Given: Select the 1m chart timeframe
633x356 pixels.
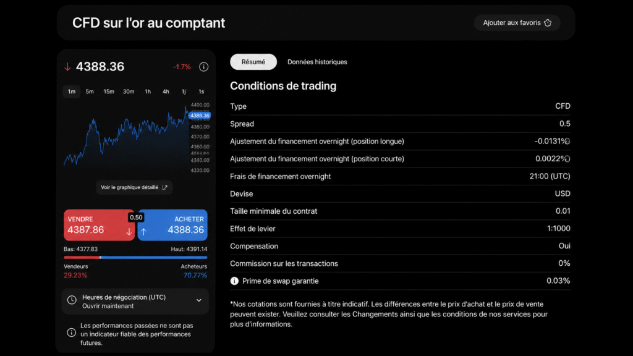Looking at the screenshot, I should tap(72, 91).
